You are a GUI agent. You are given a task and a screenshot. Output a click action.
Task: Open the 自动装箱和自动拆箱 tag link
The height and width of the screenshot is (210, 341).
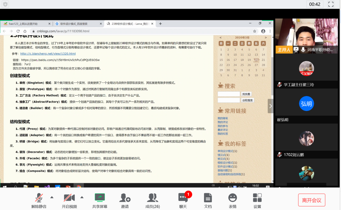[229, 174]
